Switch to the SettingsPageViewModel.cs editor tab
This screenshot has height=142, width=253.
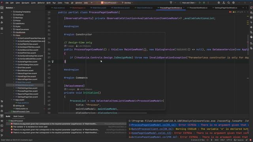[226, 8]
